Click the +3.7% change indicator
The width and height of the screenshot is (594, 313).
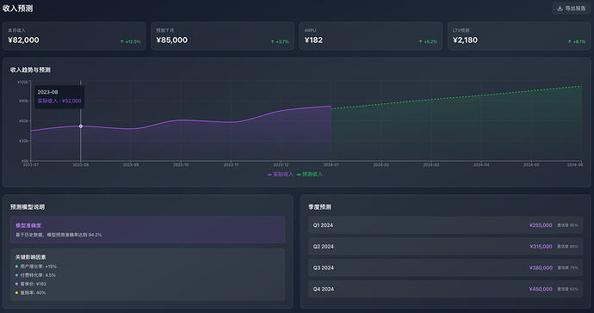click(280, 41)
